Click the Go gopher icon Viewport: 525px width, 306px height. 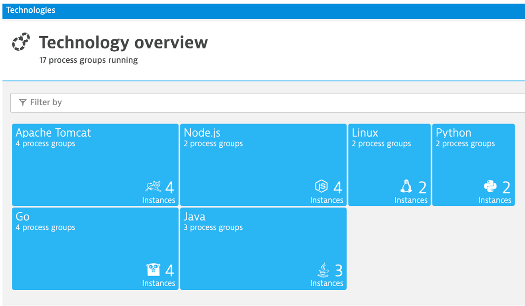click(x=153, y=270)
